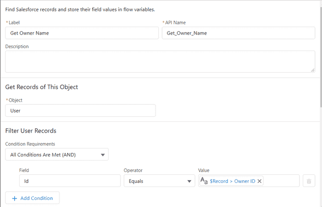This screenshot has width=322, height=207.
Task: Delete the Id filter condition via trash icon
Action: coord(309,181)
